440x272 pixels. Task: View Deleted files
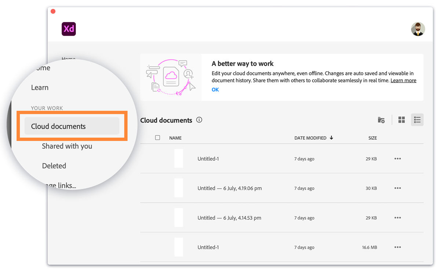pyautogui.click(x=54, y=166)
